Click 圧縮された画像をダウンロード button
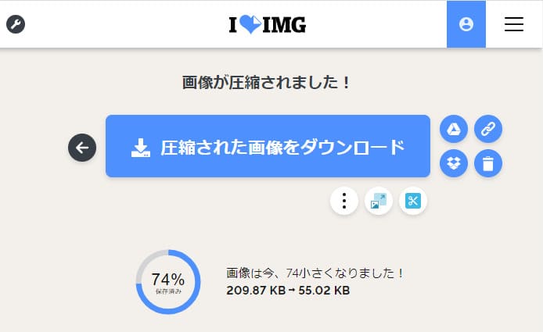Screen dimensions: 543x332 268,146
